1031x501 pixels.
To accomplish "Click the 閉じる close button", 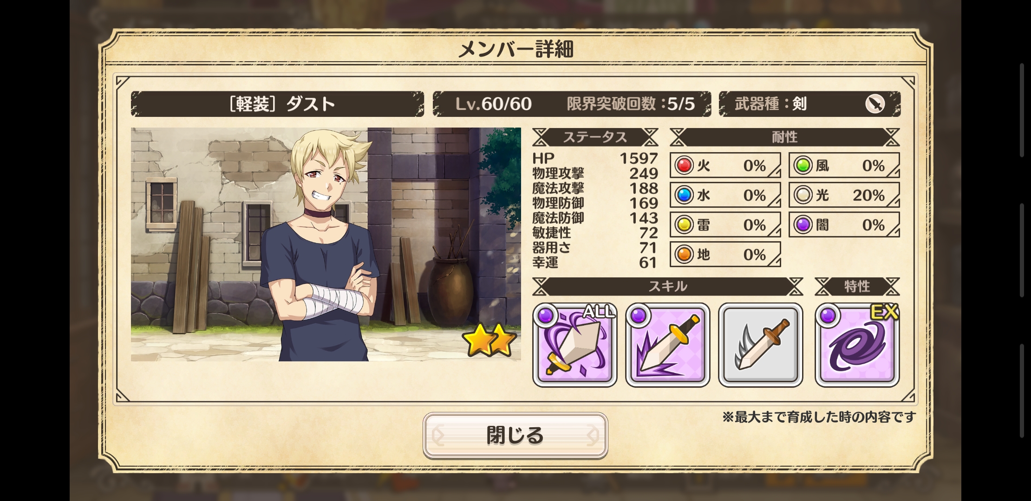I will coord(515,435).
